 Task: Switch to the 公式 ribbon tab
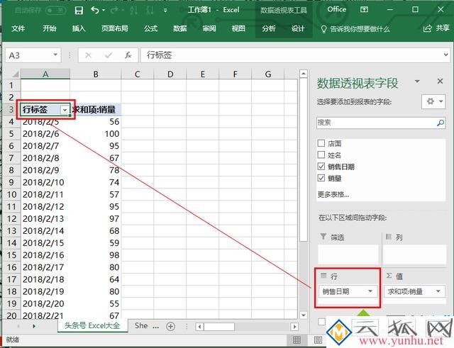point(150,28)
